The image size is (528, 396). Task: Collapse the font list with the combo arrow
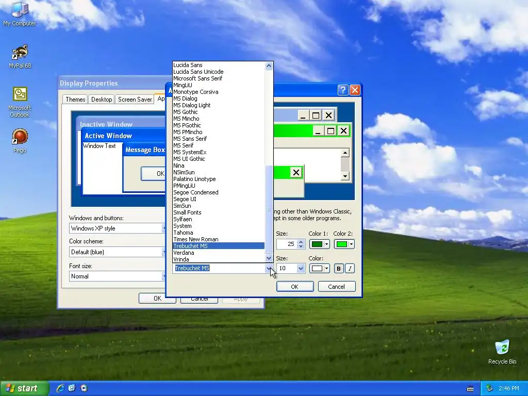(x=269, y=268)
